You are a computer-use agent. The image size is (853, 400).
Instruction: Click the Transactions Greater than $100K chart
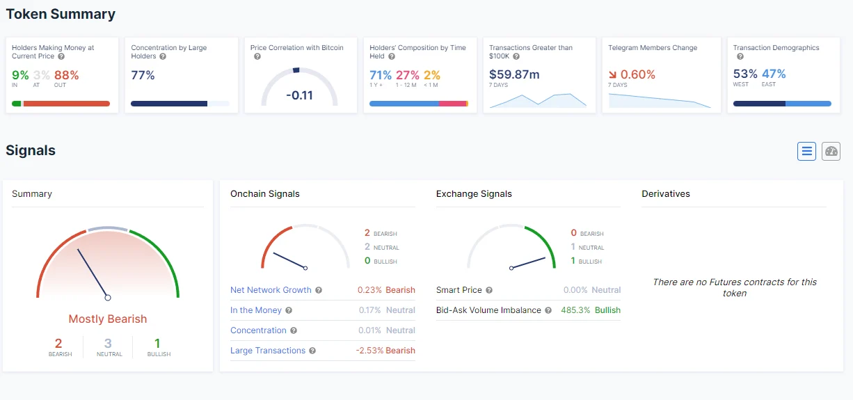tap(538, 100)
